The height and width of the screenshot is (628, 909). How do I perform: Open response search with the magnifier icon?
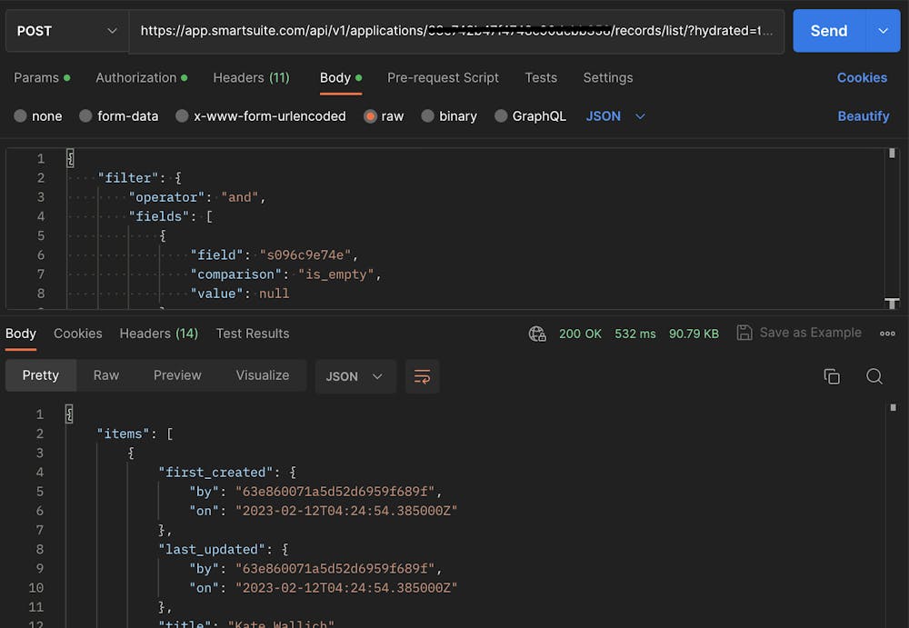874,376
